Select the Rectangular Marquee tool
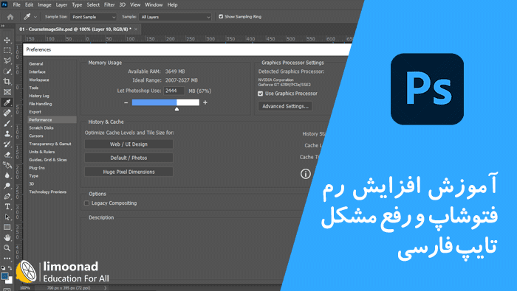 tap(7, 50)
